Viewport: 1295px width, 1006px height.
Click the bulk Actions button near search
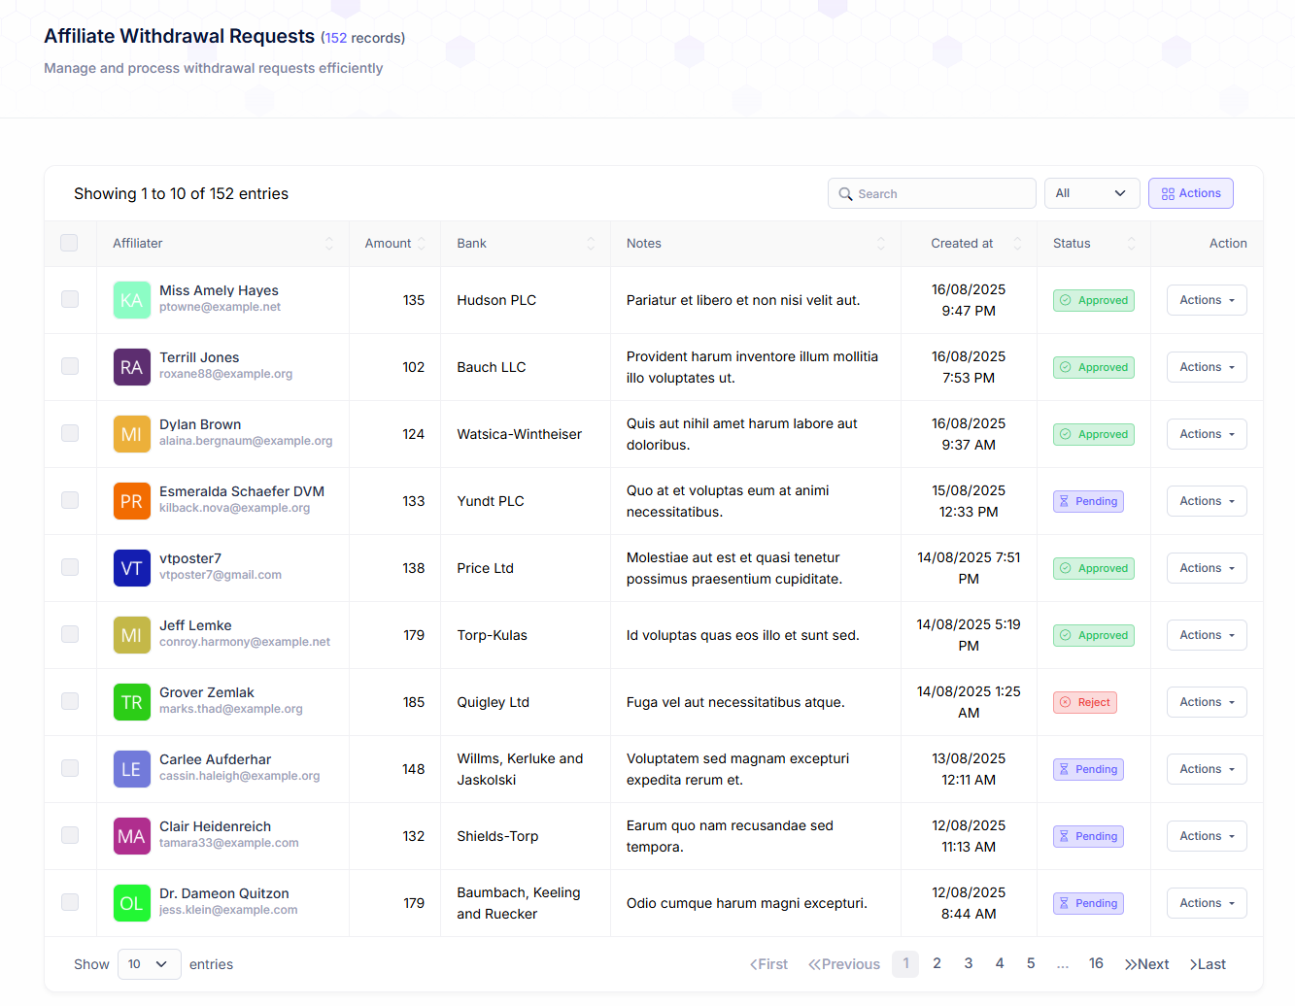[1190, 193]
